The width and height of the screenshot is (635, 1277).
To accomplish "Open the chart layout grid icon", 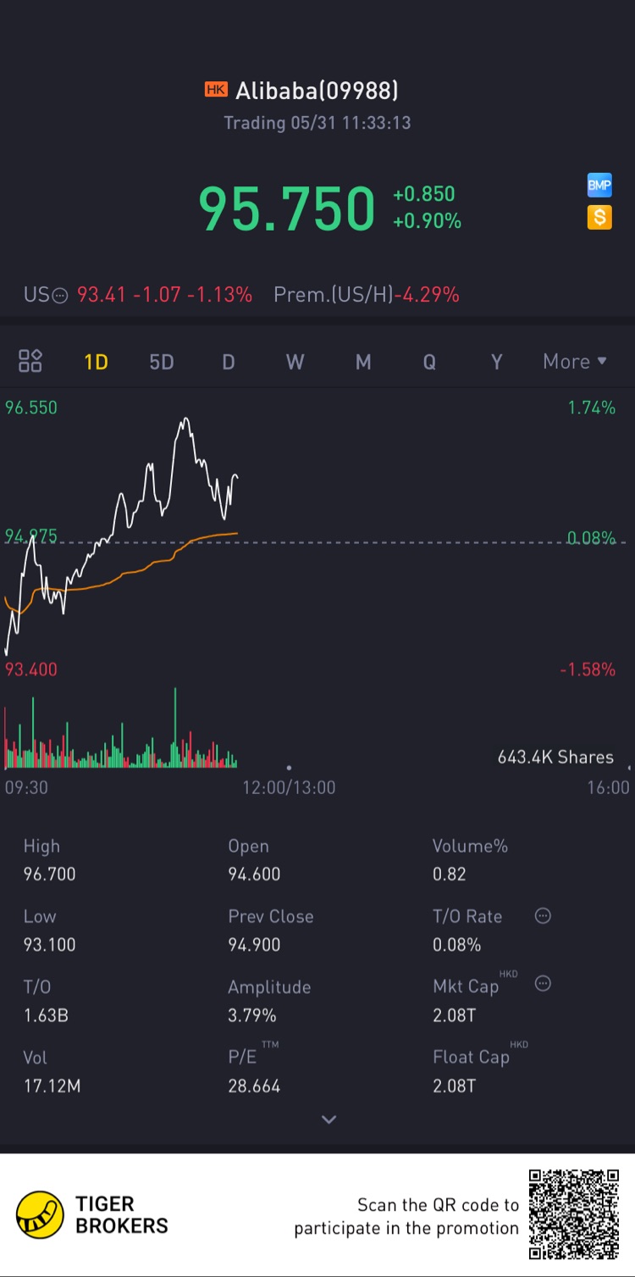I will click(30, 361).
